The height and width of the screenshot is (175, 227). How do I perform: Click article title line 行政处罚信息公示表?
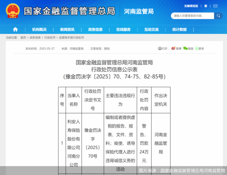click(x=114, y=70)
